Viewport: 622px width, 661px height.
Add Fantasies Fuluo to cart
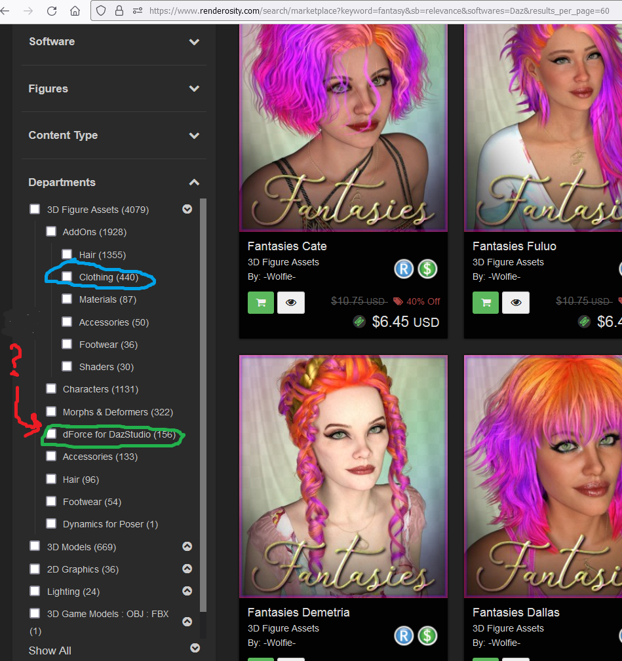[x=486, y=303]
